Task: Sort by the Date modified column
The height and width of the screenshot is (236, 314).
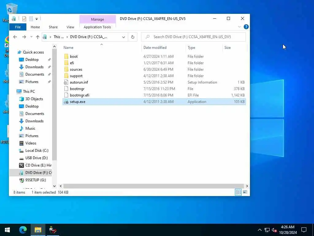Action: click(155, 48)
